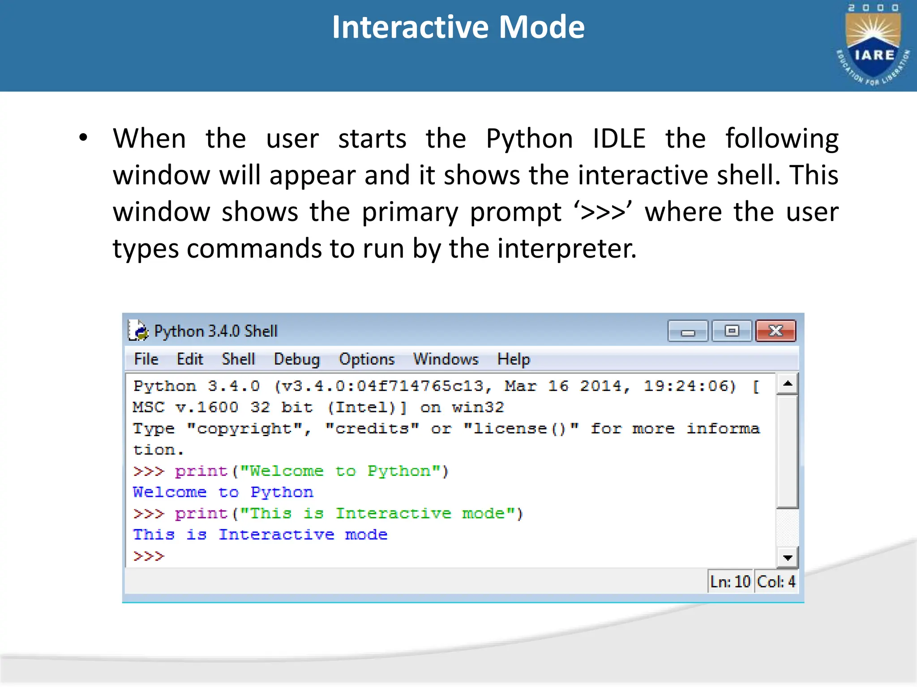Click the Ln: 10 status indicator

(730, 582)
